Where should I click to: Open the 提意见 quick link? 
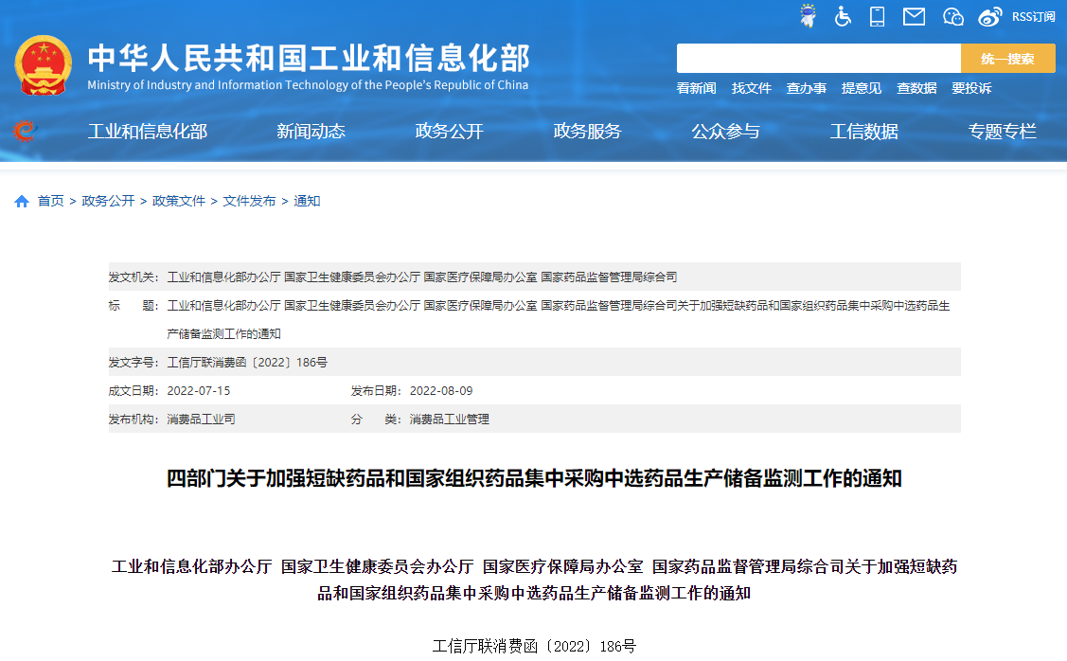[862, 88]
